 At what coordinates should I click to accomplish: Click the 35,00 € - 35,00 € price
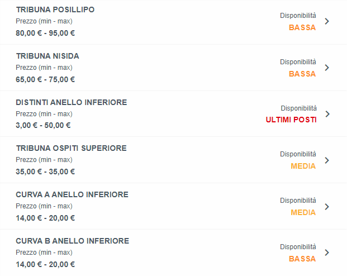tap(45, 172)
